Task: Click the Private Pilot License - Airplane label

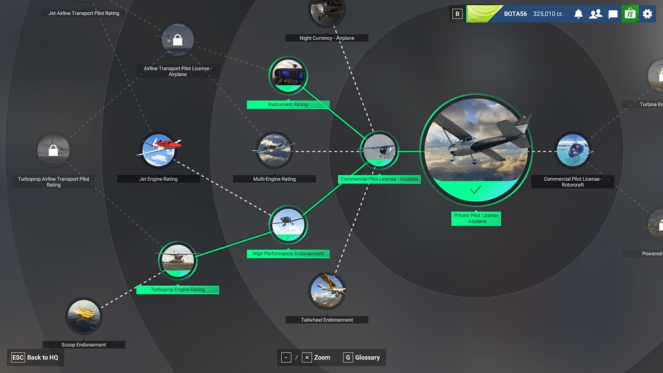Action: coord(476,218)
